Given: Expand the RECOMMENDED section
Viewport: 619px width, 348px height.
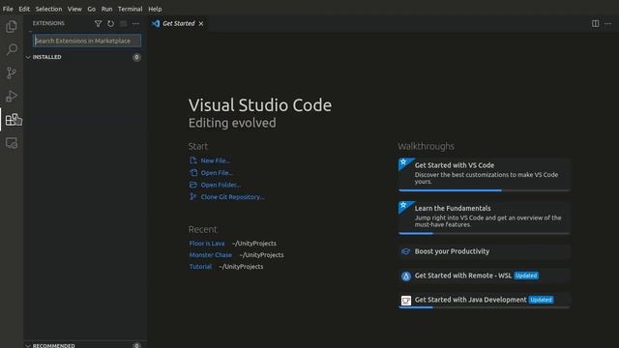Looking at the screenshot, I should click(x=28, y=346).
